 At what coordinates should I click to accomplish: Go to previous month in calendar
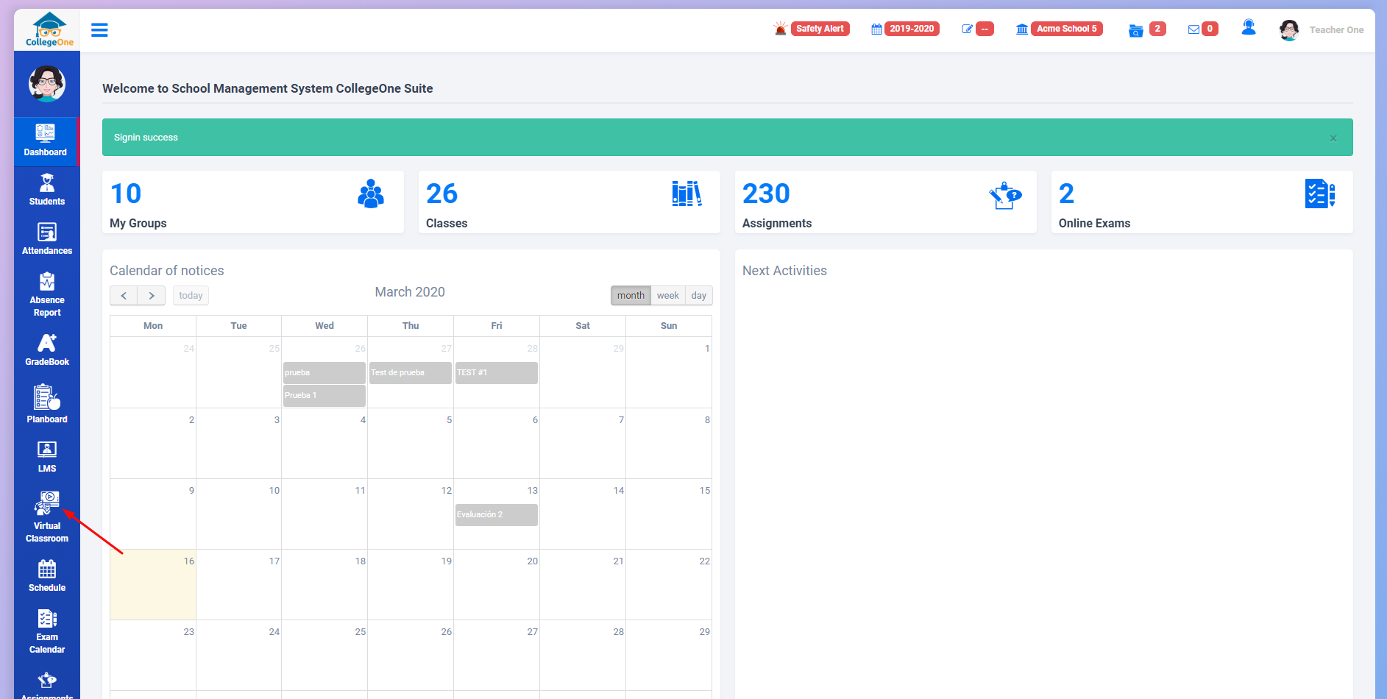pyautogui.click(x=124, y=296)
